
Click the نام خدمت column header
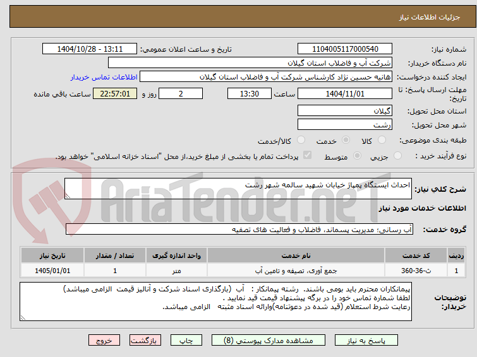coord(296,255)
